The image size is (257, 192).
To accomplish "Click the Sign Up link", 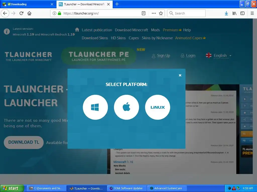I will tap(161, 56).
